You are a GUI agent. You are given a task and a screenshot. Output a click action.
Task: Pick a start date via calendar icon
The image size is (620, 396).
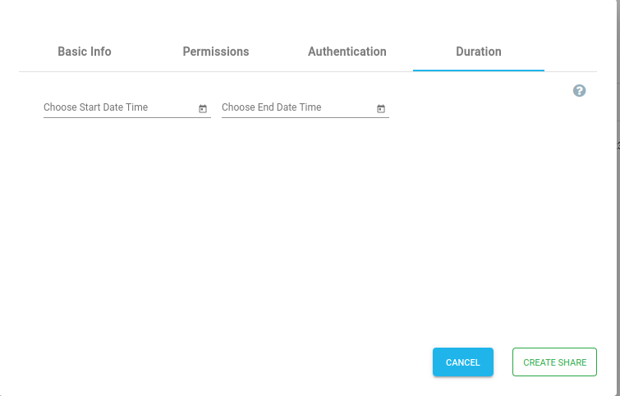point(203,108)
